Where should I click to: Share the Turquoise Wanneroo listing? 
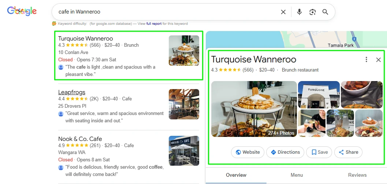[348, 152]
